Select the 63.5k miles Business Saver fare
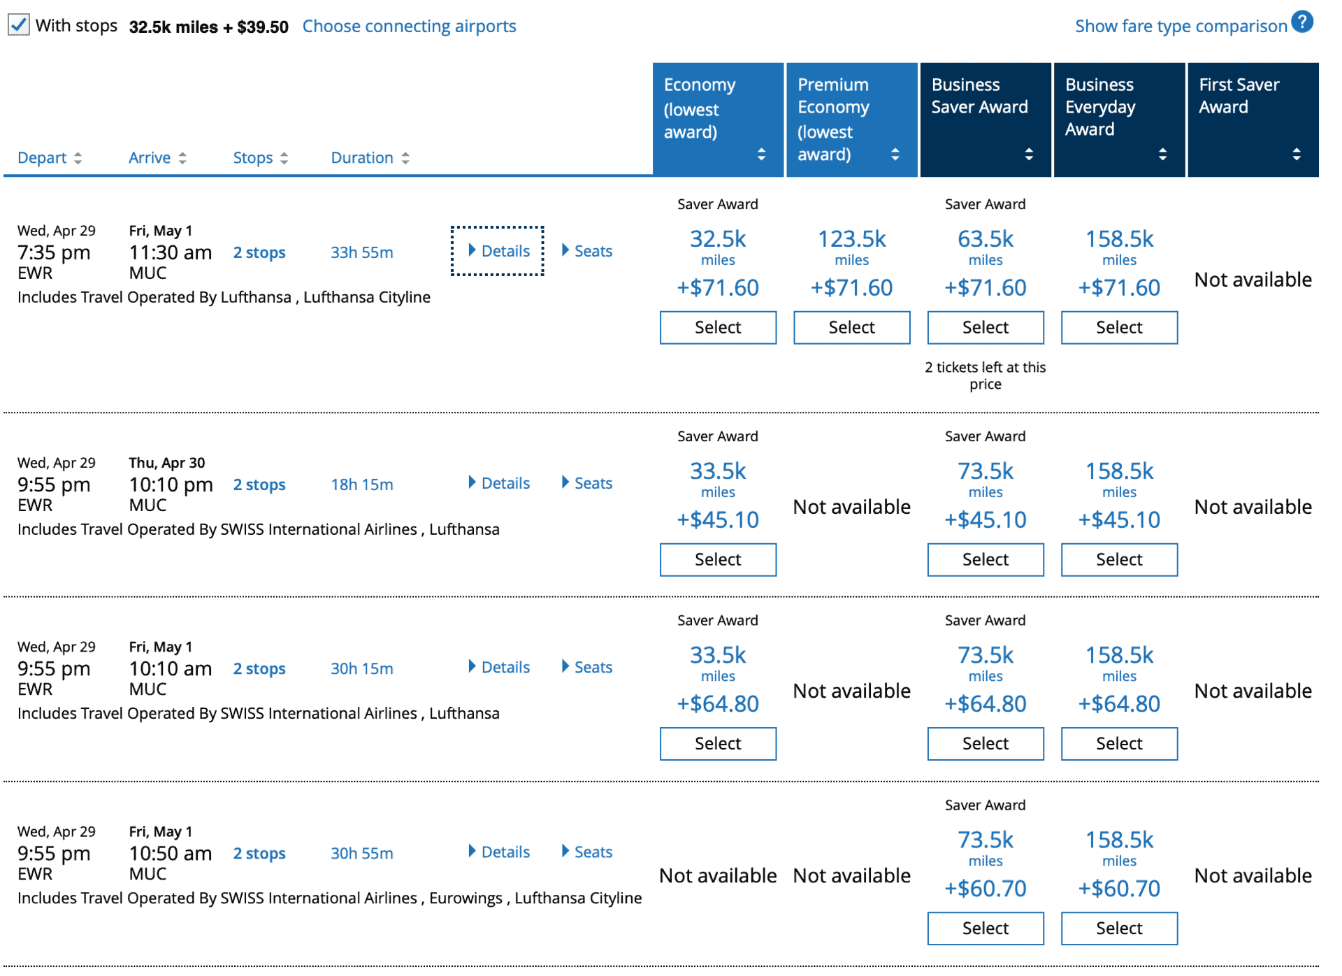The width and height of the screenshot is (1342, 976). coord(986,327)
